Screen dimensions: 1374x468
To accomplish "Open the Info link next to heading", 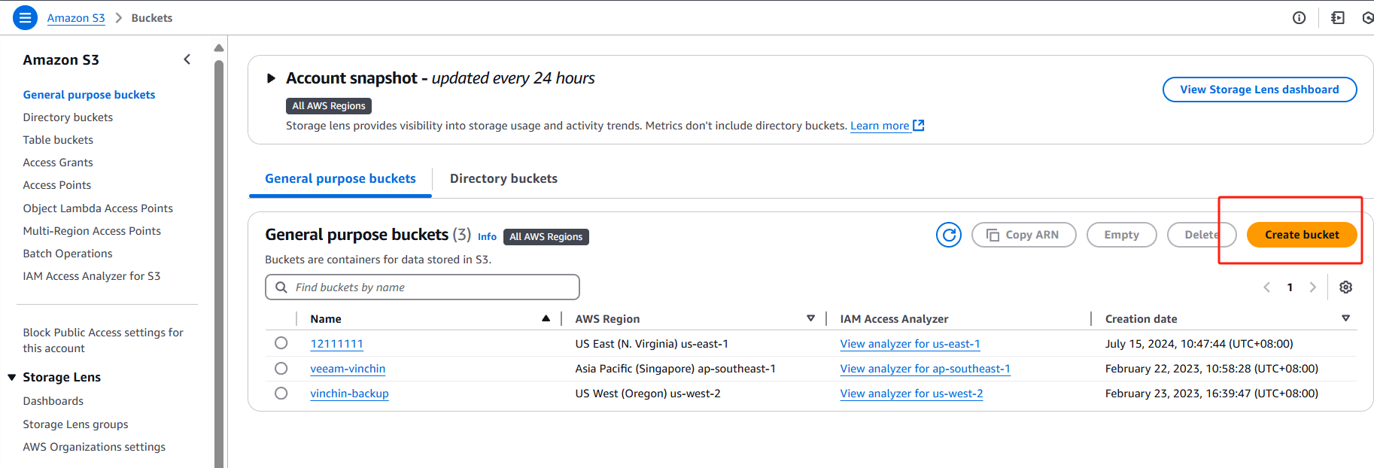I will 487,236.
